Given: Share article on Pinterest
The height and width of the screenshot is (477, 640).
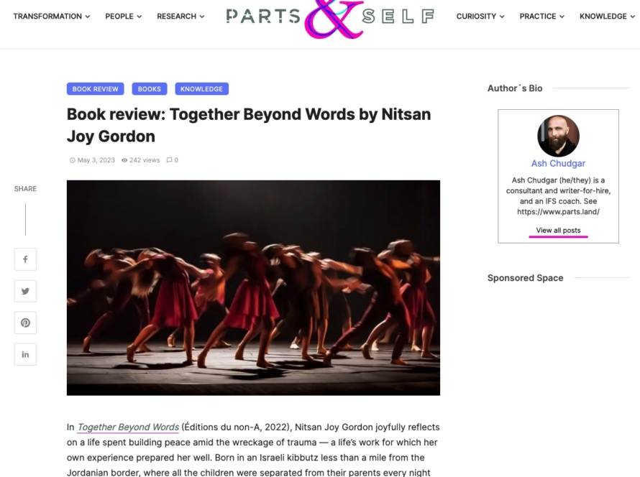Looking at the screenshot, I should pyautogui.click(x=25, y=323).
